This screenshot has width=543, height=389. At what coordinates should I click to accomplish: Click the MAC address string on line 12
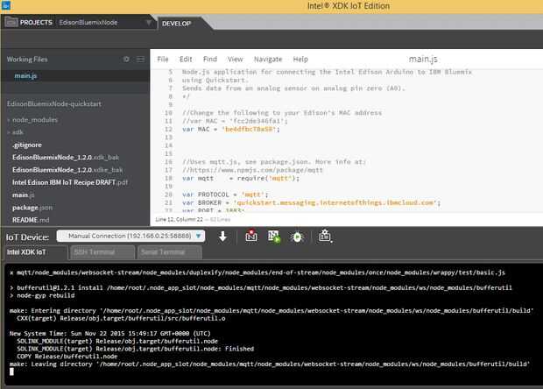pyautogui.click(x=249, y=129)
